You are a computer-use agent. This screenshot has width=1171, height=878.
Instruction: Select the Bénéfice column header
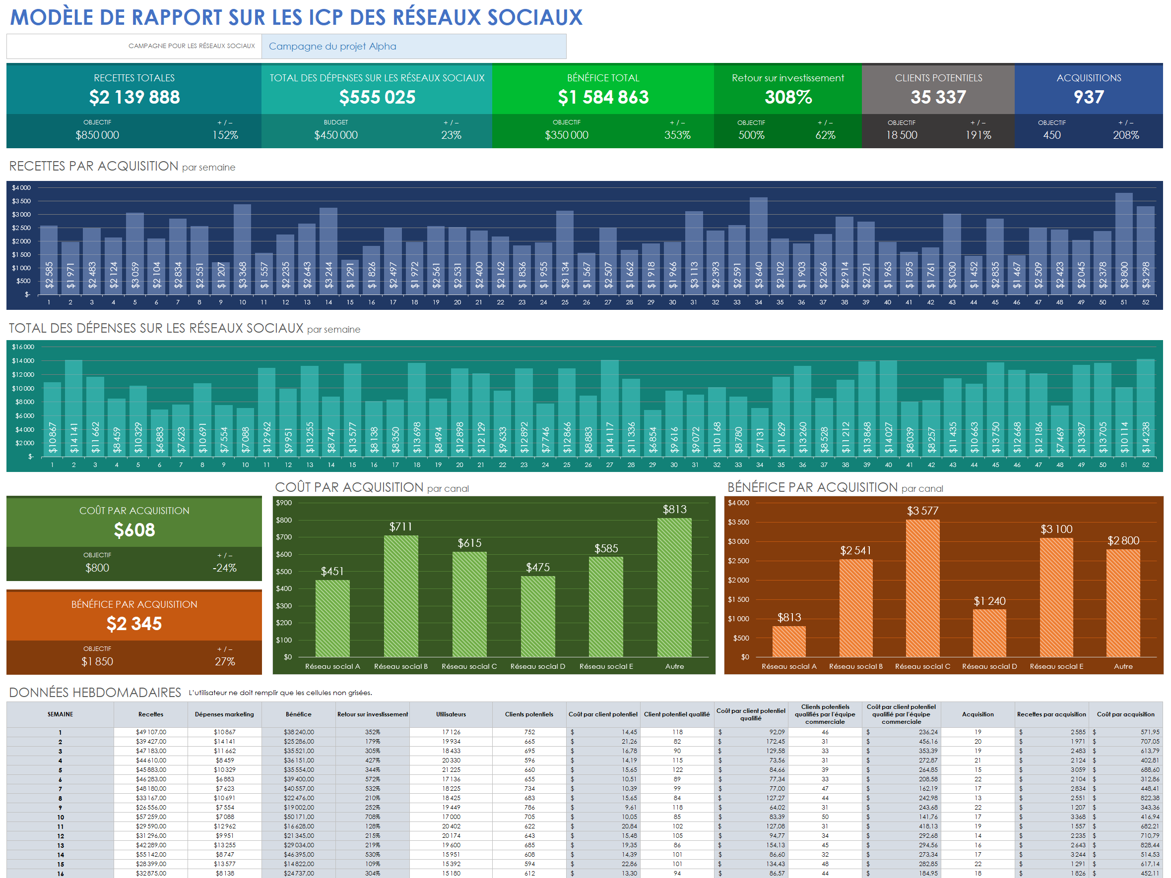pos(299,714)
